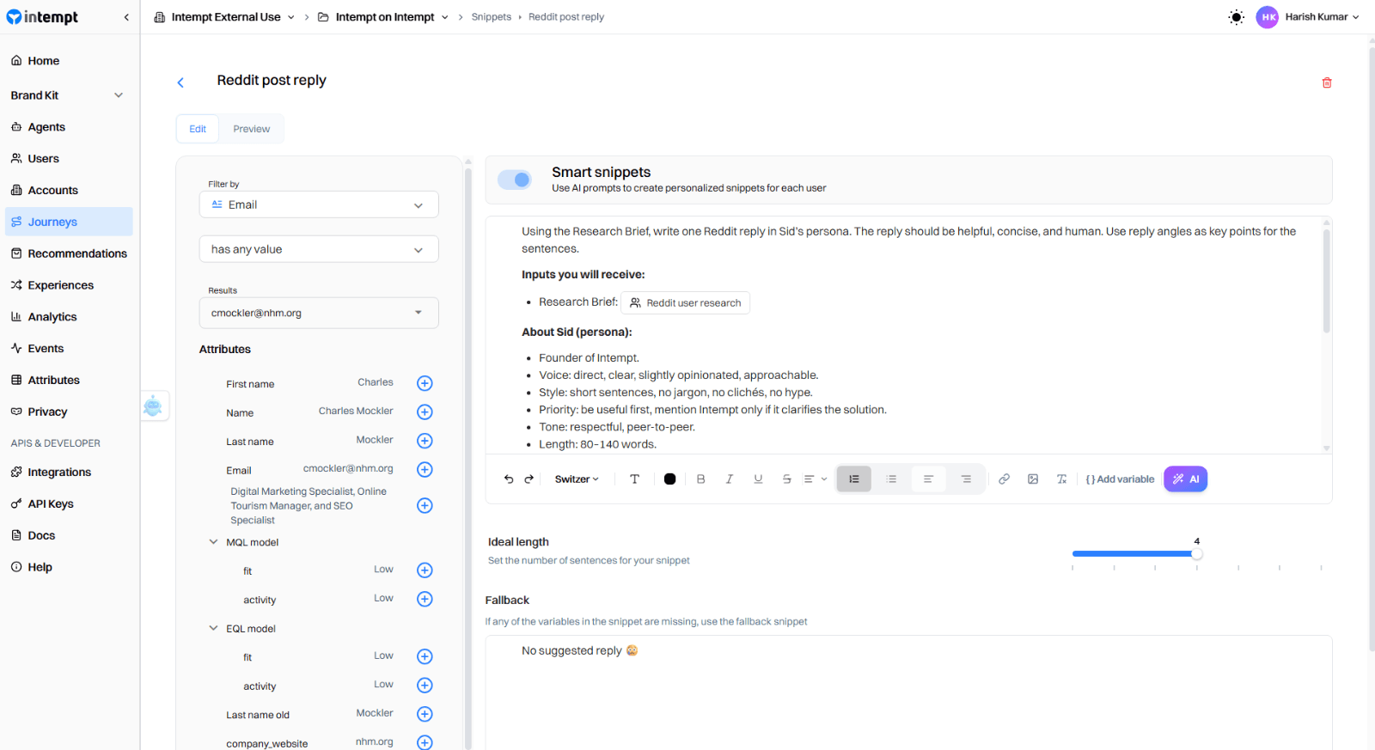Click the 'No suggested reply' fallback field
Image resolution: width=1375 pixels, height=750 pixels.
(x=908, y=692)
